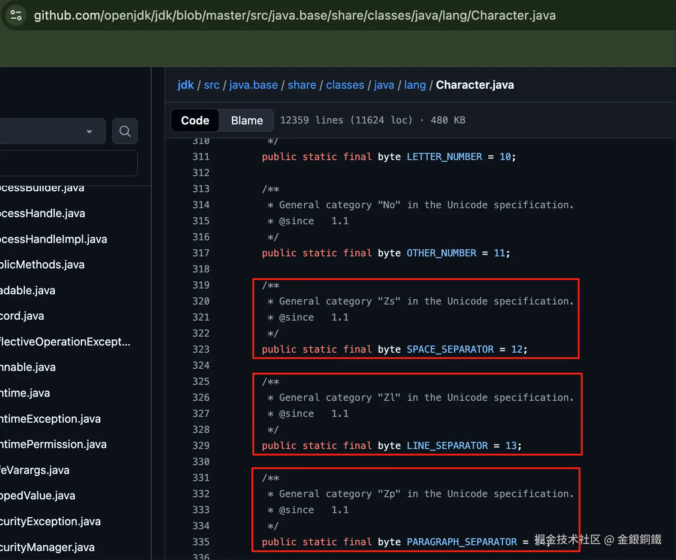Click OTHER_NUMBER constant name in code

441,253
